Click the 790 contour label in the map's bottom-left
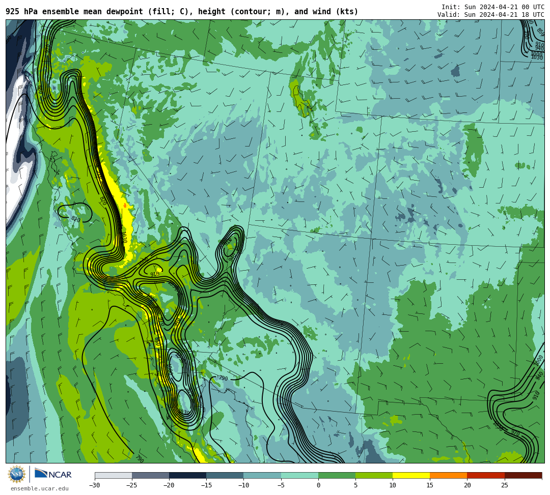The width and height of the screenshot is (550, 495). [140, 458]
